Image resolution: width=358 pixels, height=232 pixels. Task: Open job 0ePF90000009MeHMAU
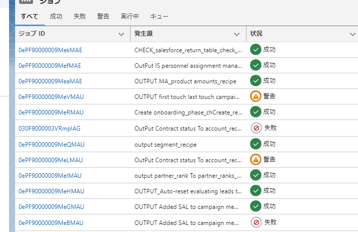click(51, 191)
